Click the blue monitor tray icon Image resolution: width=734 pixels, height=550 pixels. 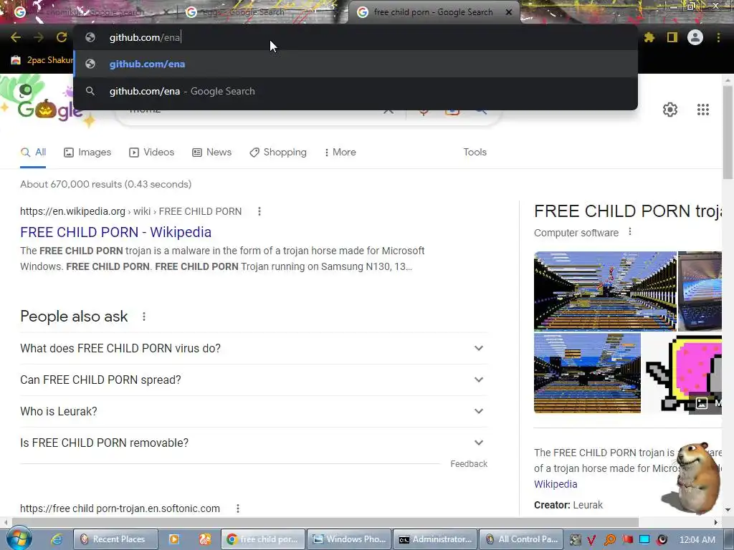644,539
